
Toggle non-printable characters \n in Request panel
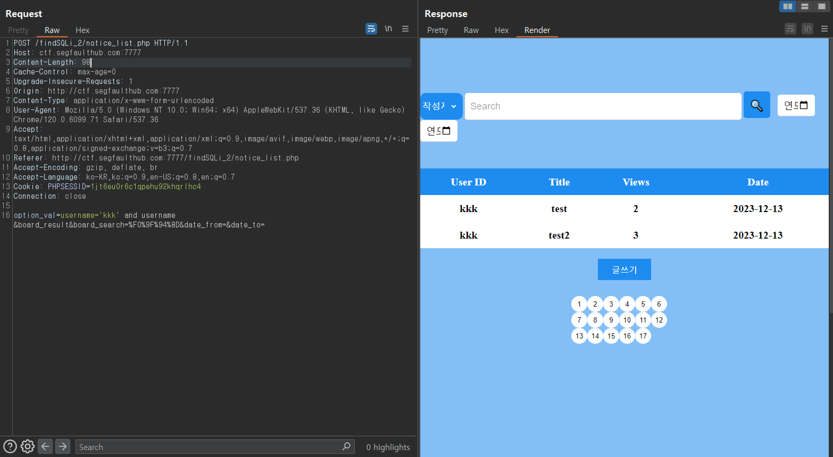pos(388,29)
